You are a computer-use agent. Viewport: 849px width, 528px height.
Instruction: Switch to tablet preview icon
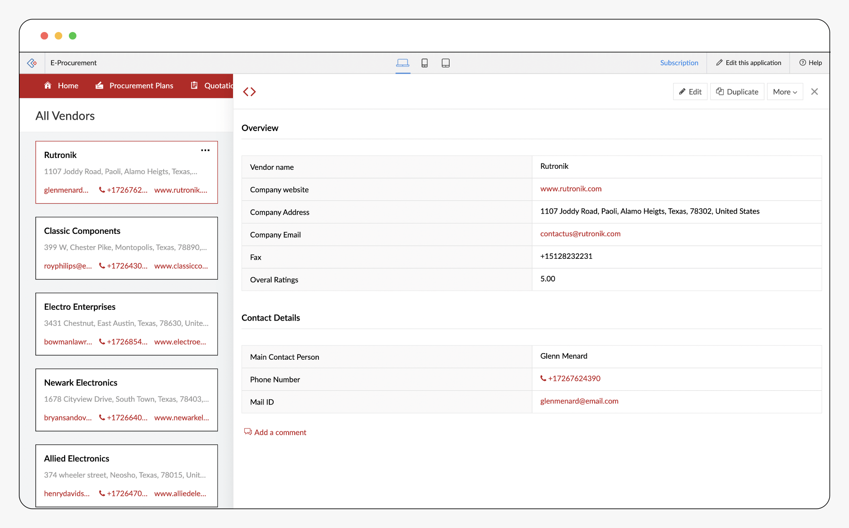(446, 63)
